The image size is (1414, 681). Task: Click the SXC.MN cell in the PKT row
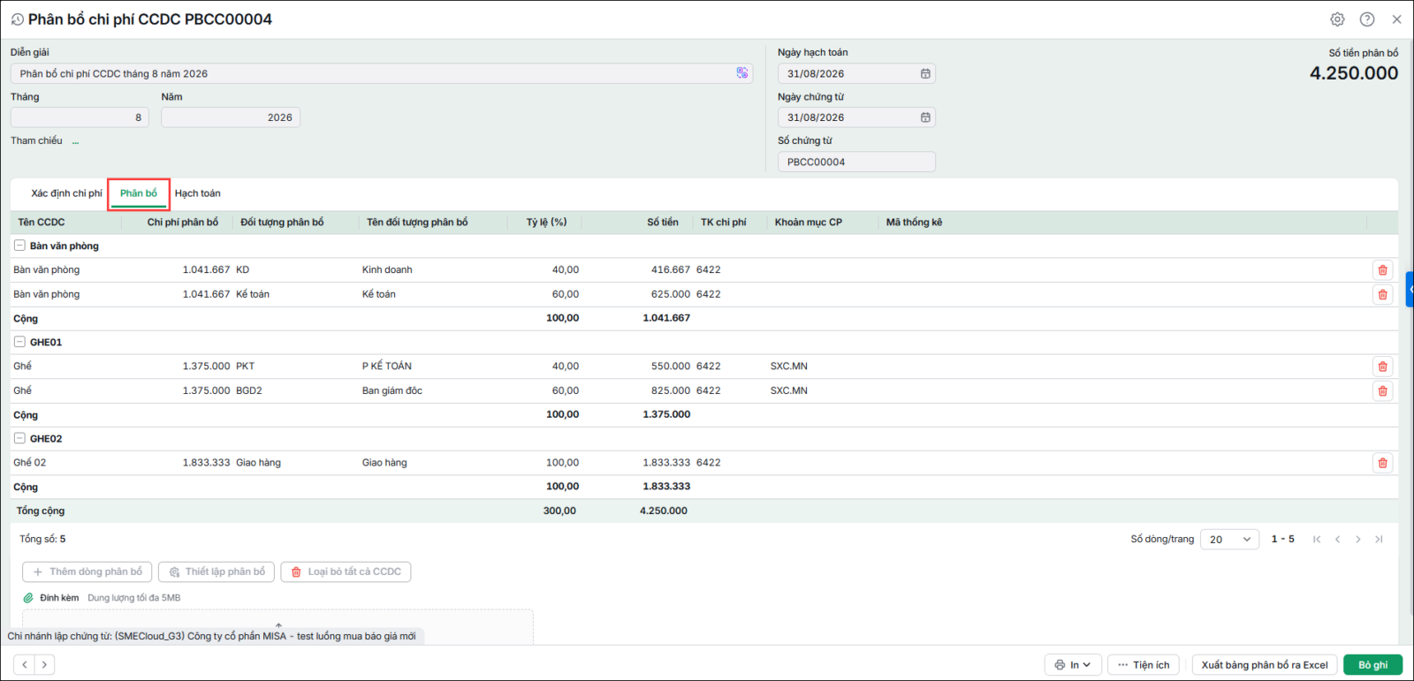789,367
